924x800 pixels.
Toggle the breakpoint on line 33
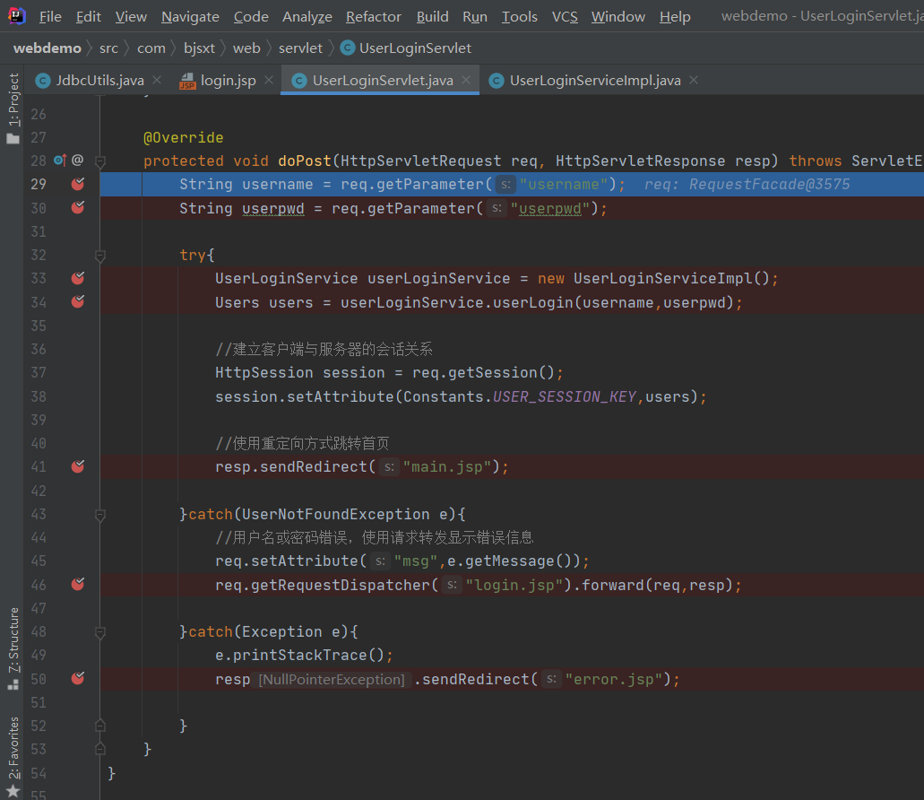point(78,278)
